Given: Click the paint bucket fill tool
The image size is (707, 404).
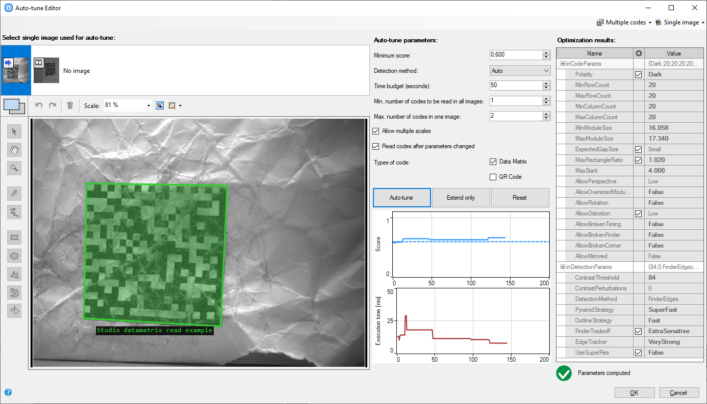Looking at the screenshot, I should pyautogui.click(x=14, y=310).
